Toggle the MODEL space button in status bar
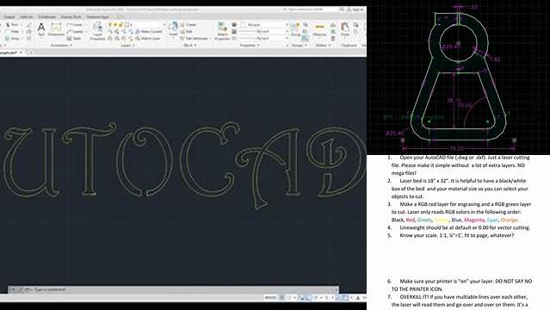 coord(270,298)
